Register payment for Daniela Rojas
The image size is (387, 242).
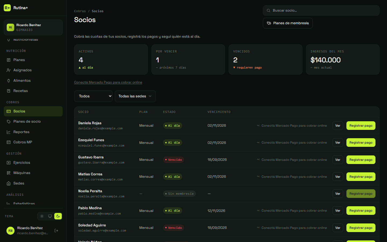click(361, 126)
